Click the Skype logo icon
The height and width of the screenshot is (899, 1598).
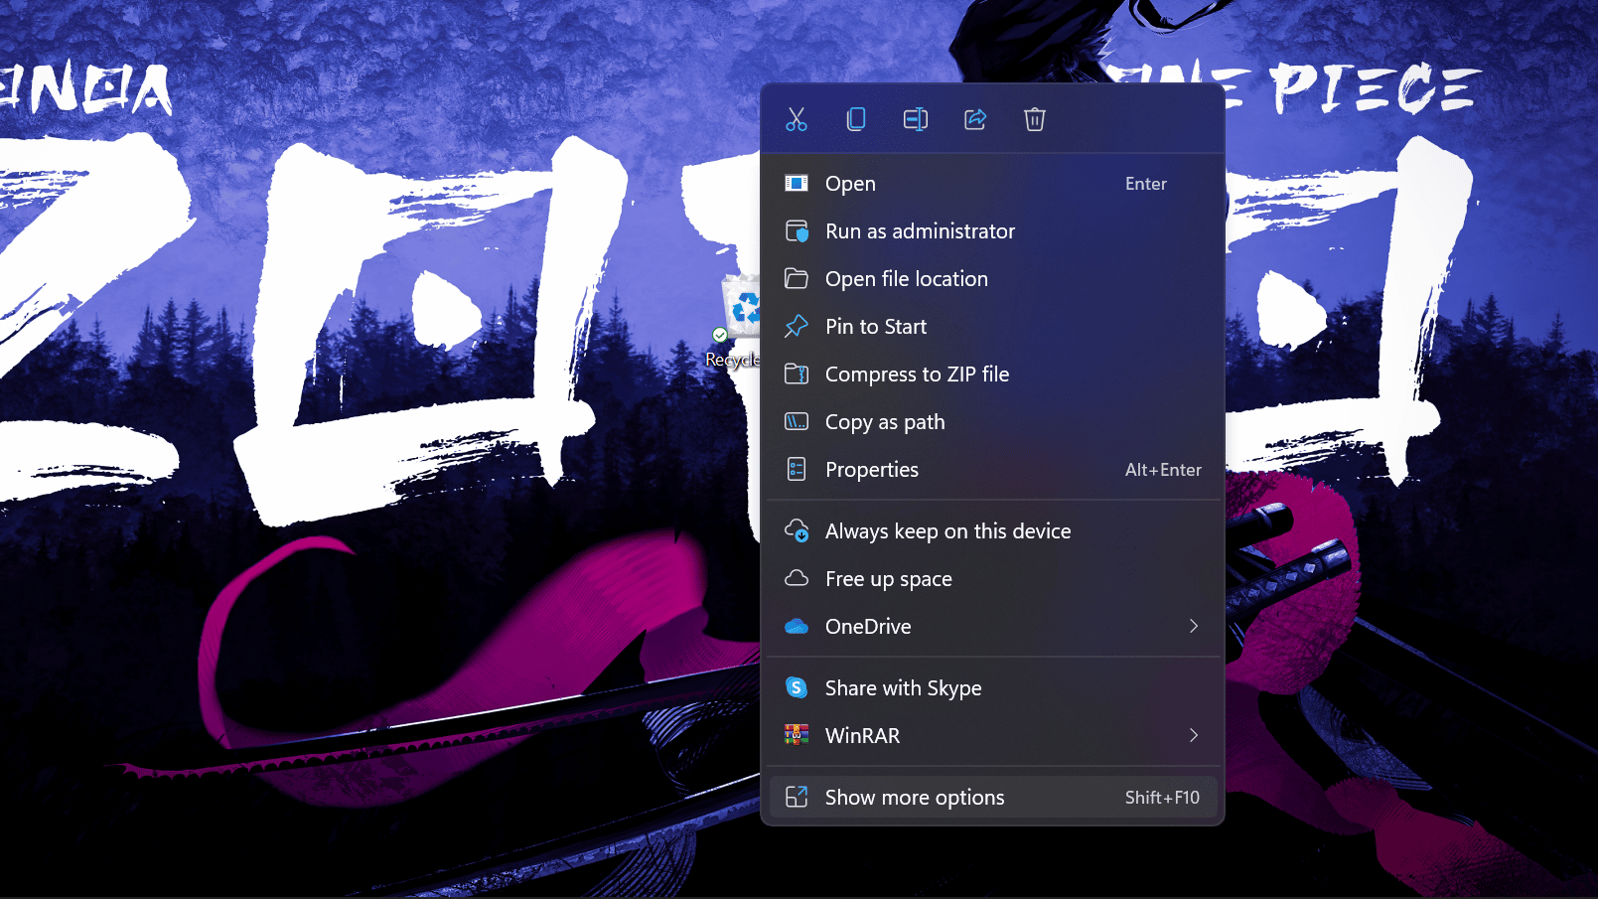pos(797,687)
